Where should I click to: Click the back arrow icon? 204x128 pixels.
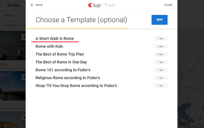pyautogui.click(x=32, y=5)
